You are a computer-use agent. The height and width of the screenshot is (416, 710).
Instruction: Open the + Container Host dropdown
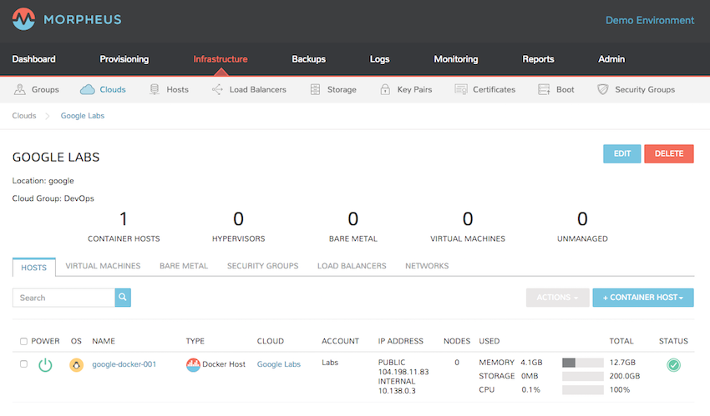[643, 298]
